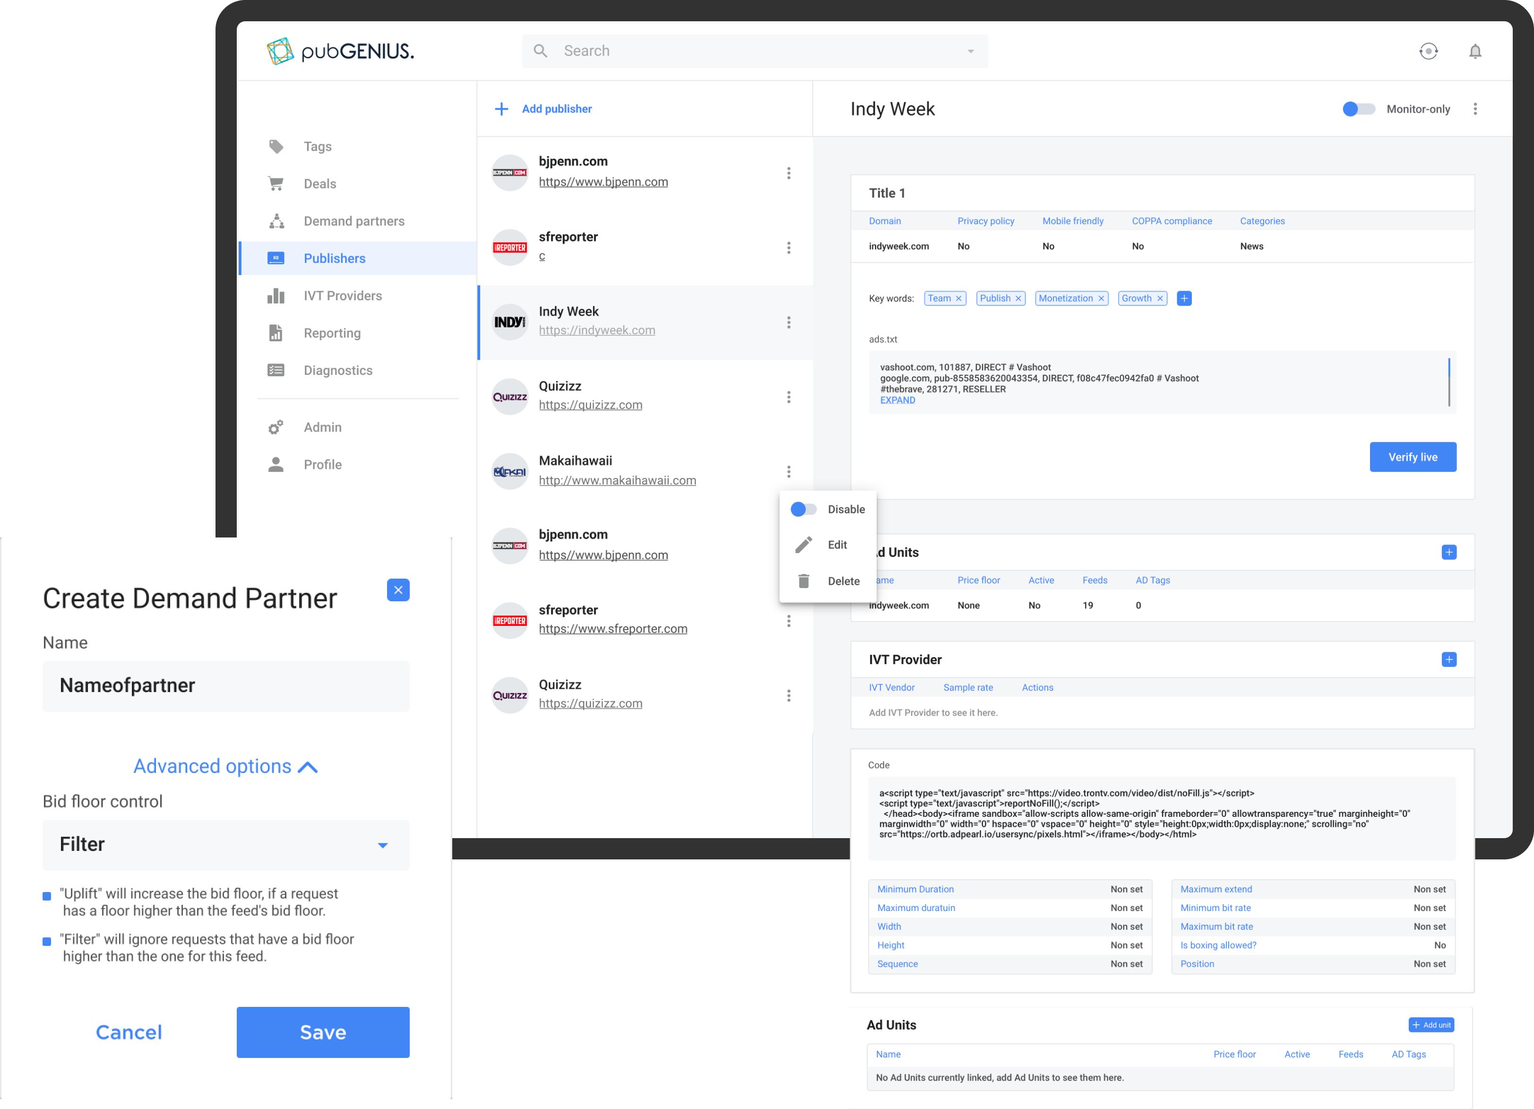Remove the Team keyword tag
This screenshot has width=1534, height=1109.
point(958,298)
